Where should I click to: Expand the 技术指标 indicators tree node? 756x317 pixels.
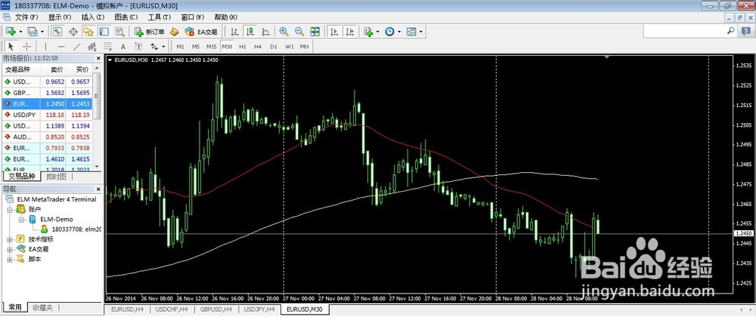tap(10, 239)
